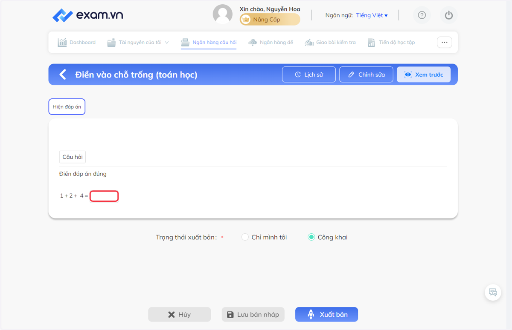Viewport: 512px width, 330px height.
Task: Click the Giao bài kiểm tra icon
Action: click(x=309, y=42)
